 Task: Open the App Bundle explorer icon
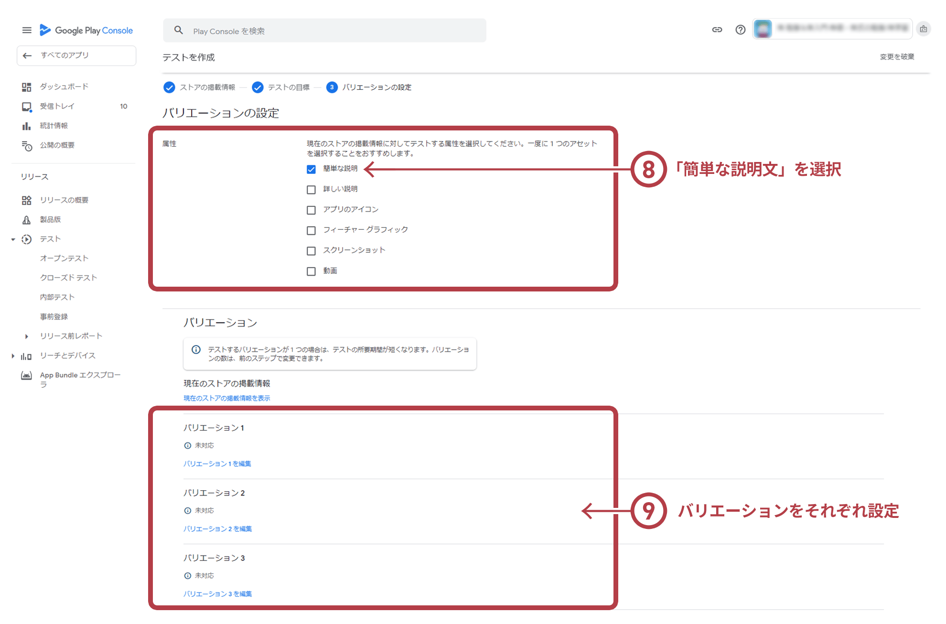point(26,376)
